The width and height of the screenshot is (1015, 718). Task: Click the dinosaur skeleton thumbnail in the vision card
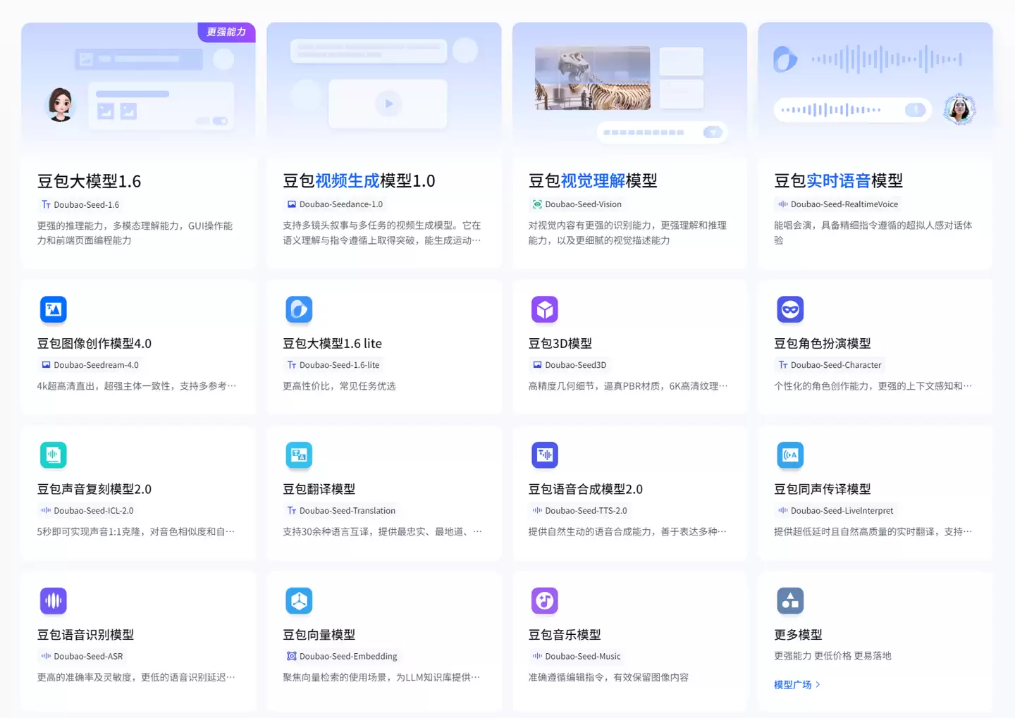pos(592,78)
